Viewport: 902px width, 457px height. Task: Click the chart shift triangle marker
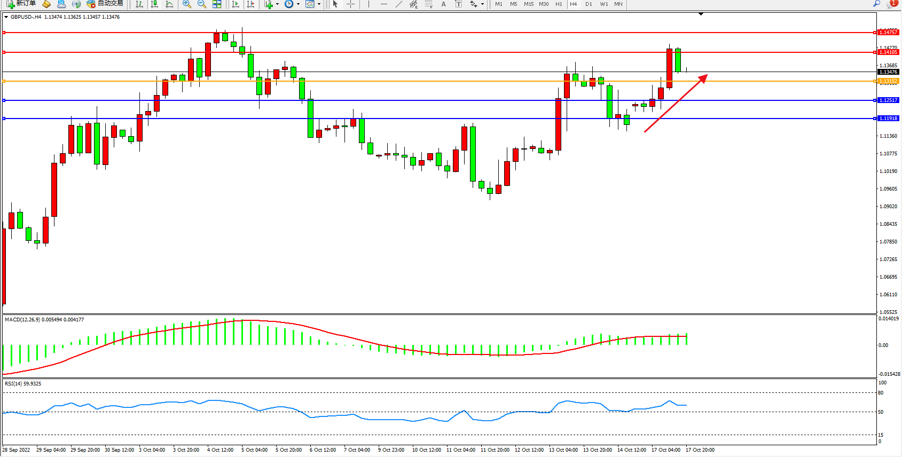point(701,14)
